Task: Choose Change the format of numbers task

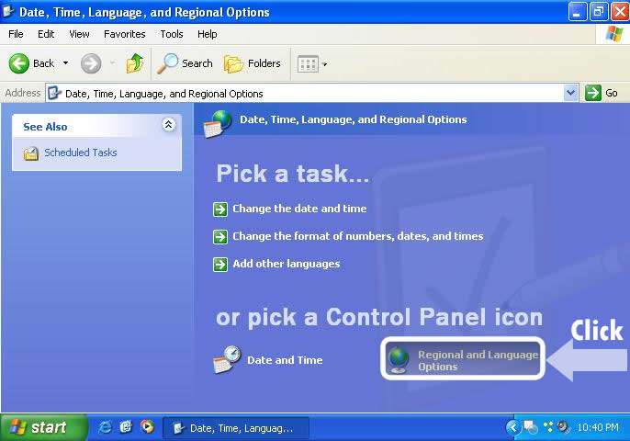Action: pos(357,236)
